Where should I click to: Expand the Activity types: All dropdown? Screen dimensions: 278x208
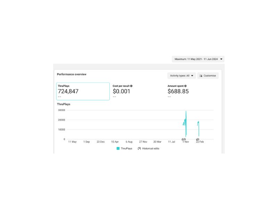click(x=181, y=76)
